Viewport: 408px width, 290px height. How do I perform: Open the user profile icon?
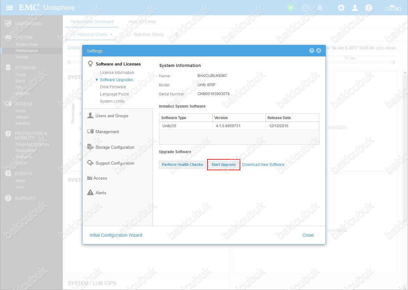click(355, 8)
